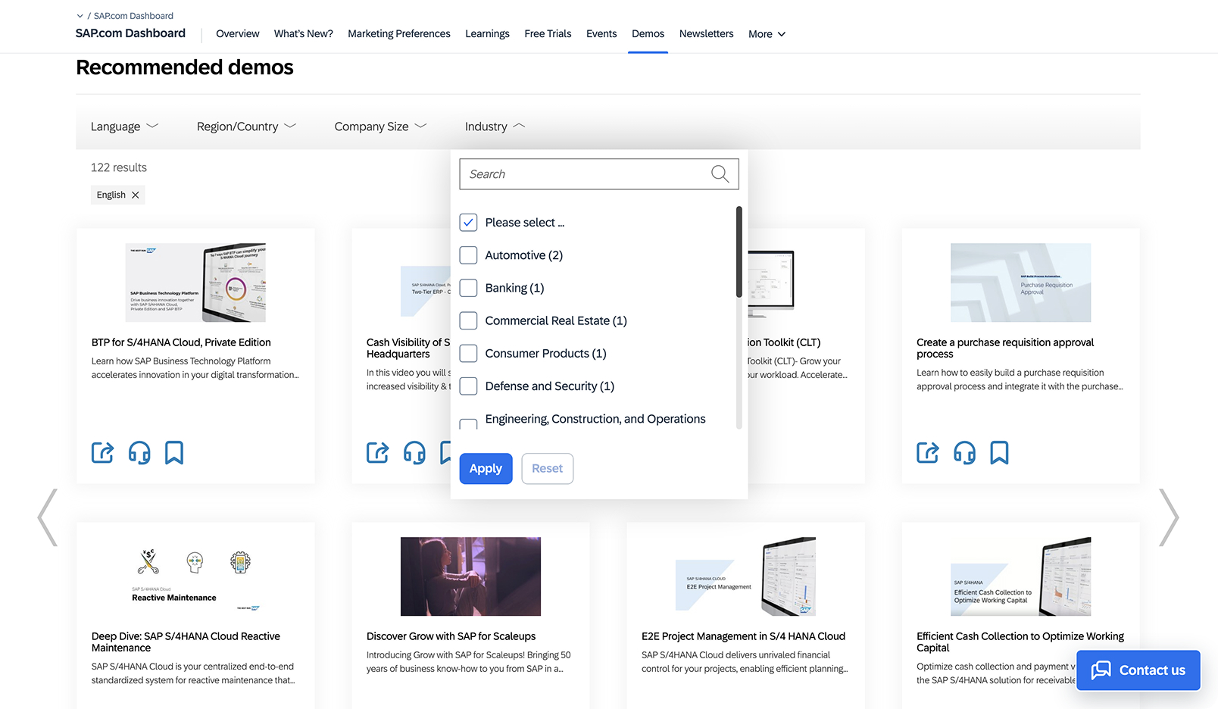Switch to the Free Trials tab
This screenshot has width=1218, height=709.
coord(548,34)
